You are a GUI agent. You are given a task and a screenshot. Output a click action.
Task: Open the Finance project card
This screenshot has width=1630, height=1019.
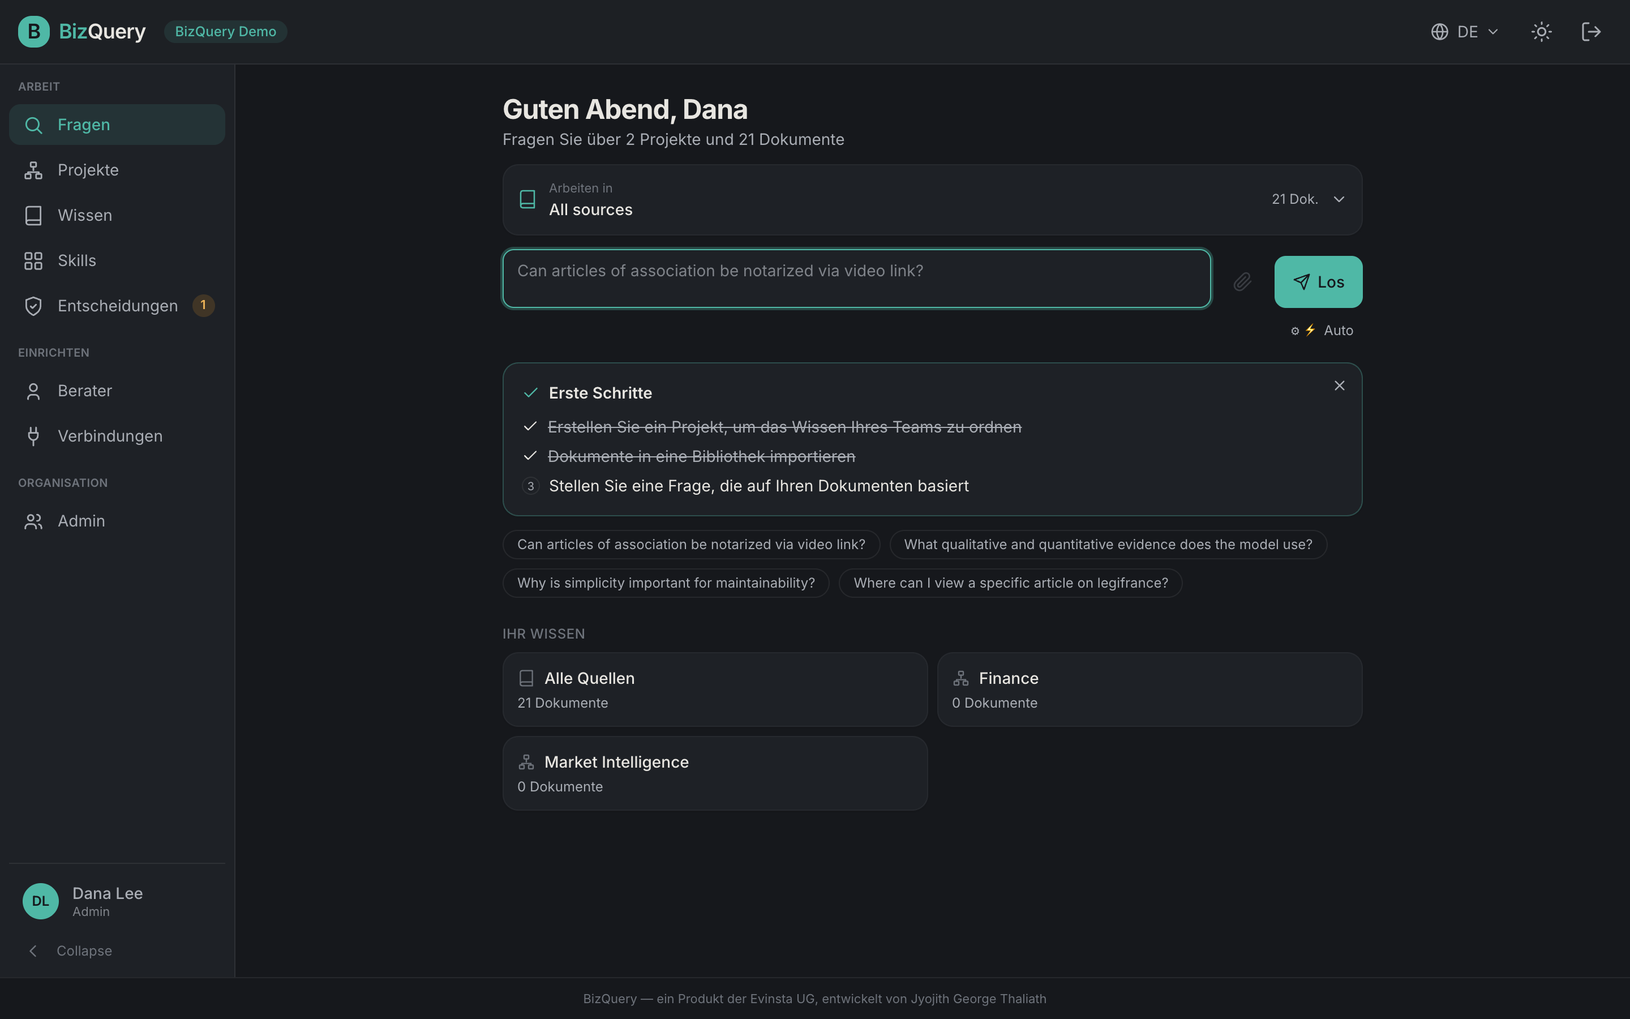(1149, 690)
